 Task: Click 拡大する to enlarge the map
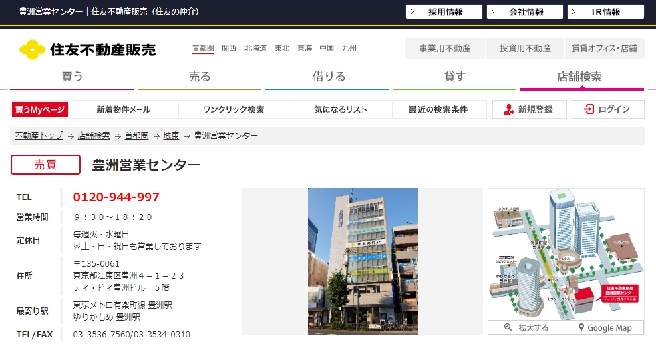tap(527, 327)
